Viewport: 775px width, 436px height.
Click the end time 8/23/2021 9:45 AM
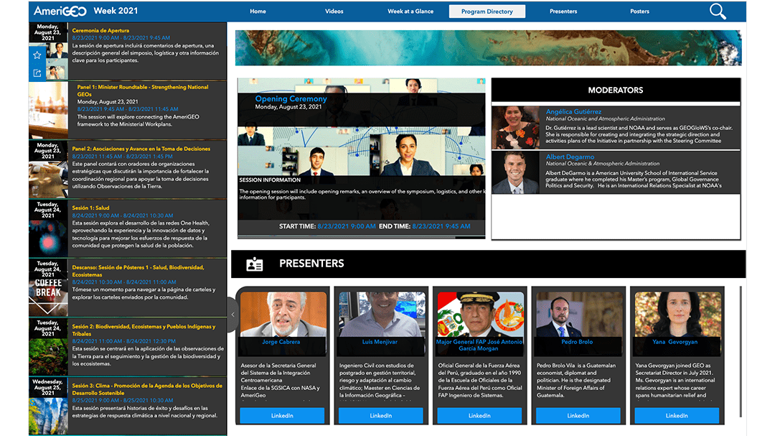441,226
